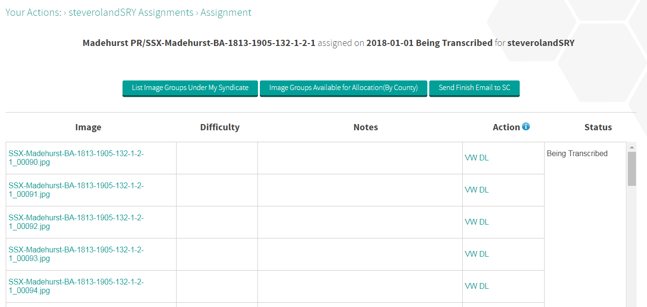Click steverolandSRY name in the heading
This screenshot has width=647, height=307.
tap(541, 43)
